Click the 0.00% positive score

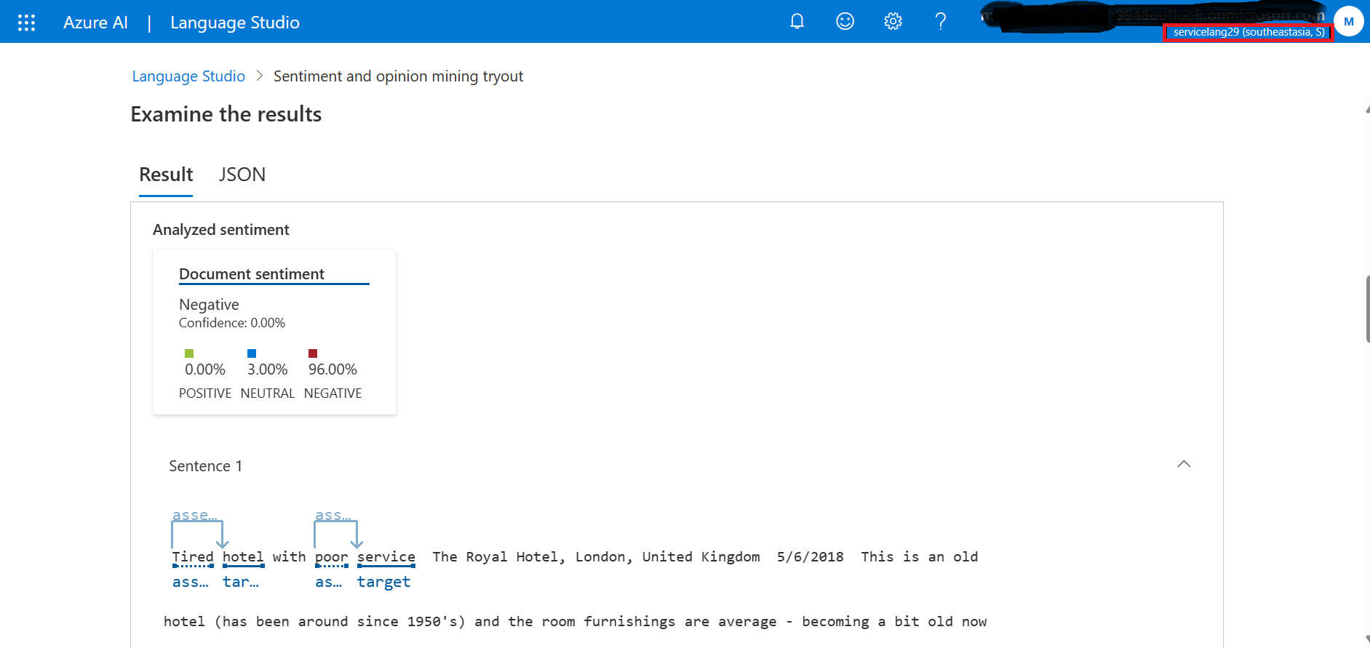[205, 369]
